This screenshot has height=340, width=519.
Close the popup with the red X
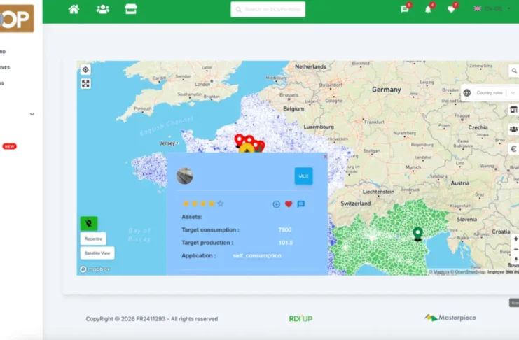tap(325, 157)
